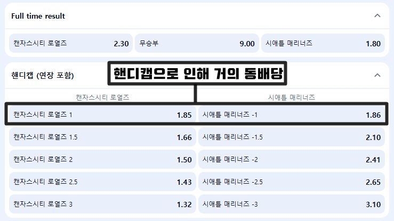The image size is (394, 221).
Task: Select 무승부 at 9.00 odds
Action: 196,43
